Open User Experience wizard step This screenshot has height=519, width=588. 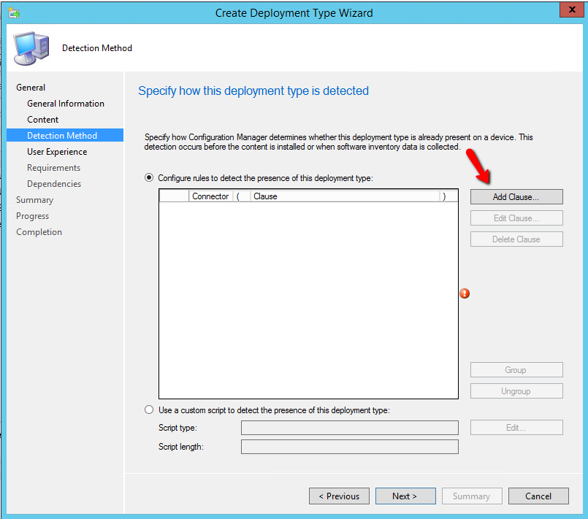(x=57, y=152)
